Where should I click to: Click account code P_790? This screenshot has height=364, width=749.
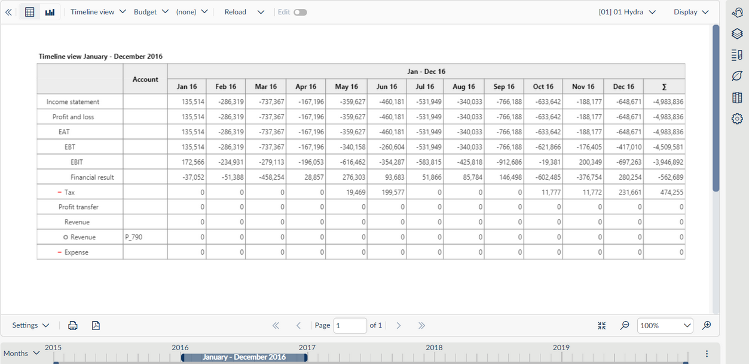[x=134, y=237]
